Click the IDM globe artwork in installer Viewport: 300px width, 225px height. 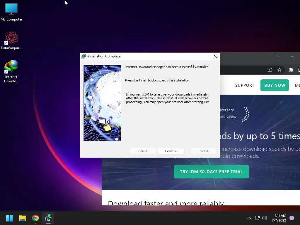pyautogui.click(x=102, y=103)
